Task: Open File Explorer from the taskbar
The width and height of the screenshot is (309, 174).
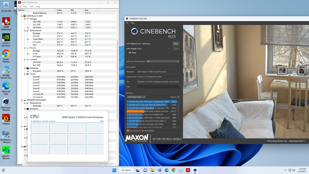Action: [152, 170]
